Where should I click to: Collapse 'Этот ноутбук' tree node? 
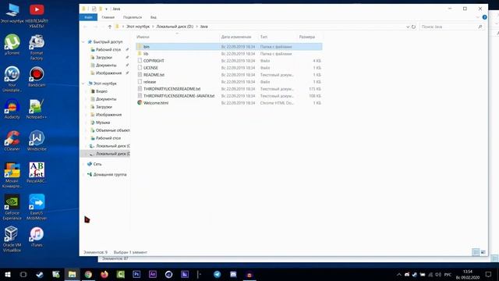point(83,84)
